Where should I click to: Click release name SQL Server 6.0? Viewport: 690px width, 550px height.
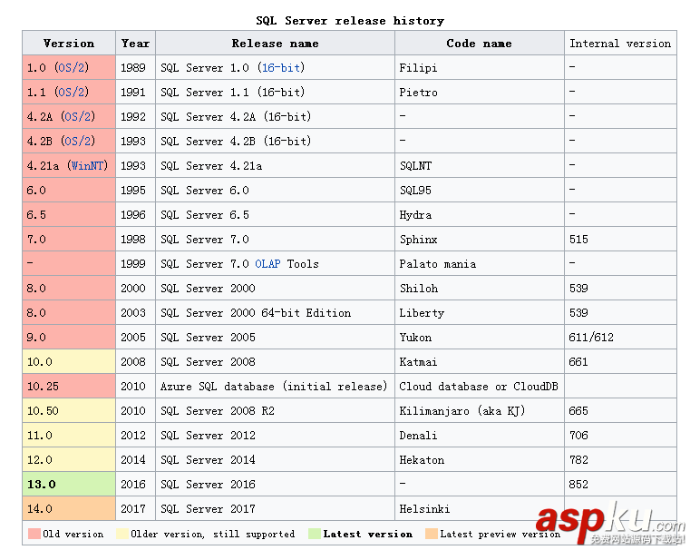pyautogui.click(x=205, y=191)
